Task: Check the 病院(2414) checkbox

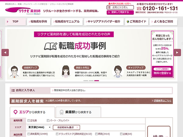Action: pos(96,134)
